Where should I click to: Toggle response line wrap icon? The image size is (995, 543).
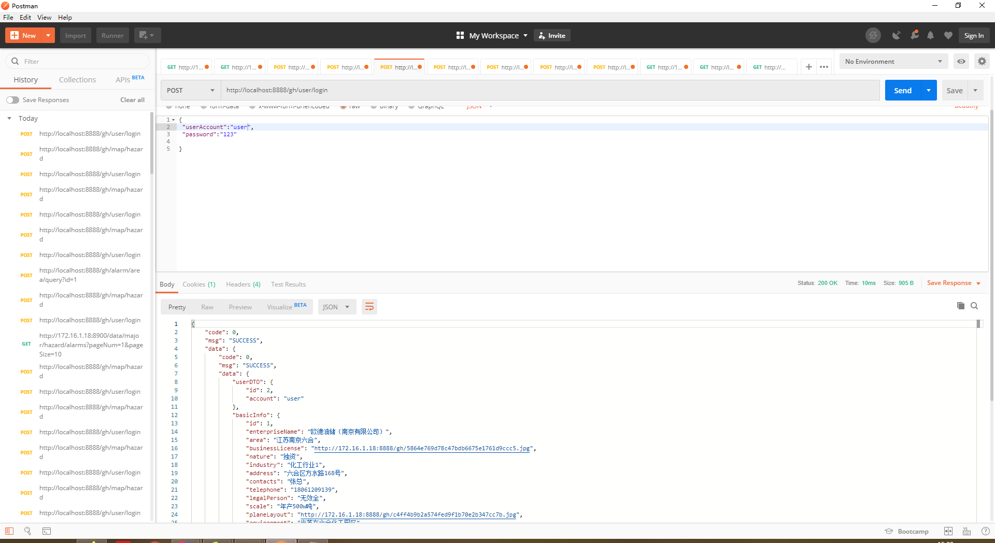click(x=369, y=307)
